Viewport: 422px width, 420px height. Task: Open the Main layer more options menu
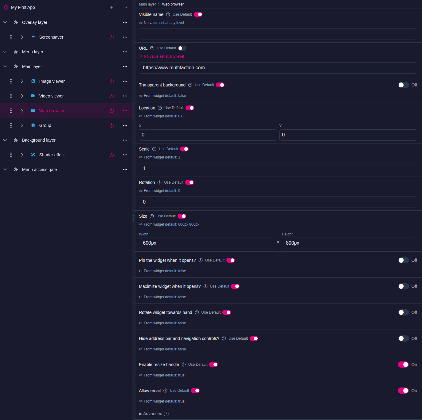click(x=125, y=67)
